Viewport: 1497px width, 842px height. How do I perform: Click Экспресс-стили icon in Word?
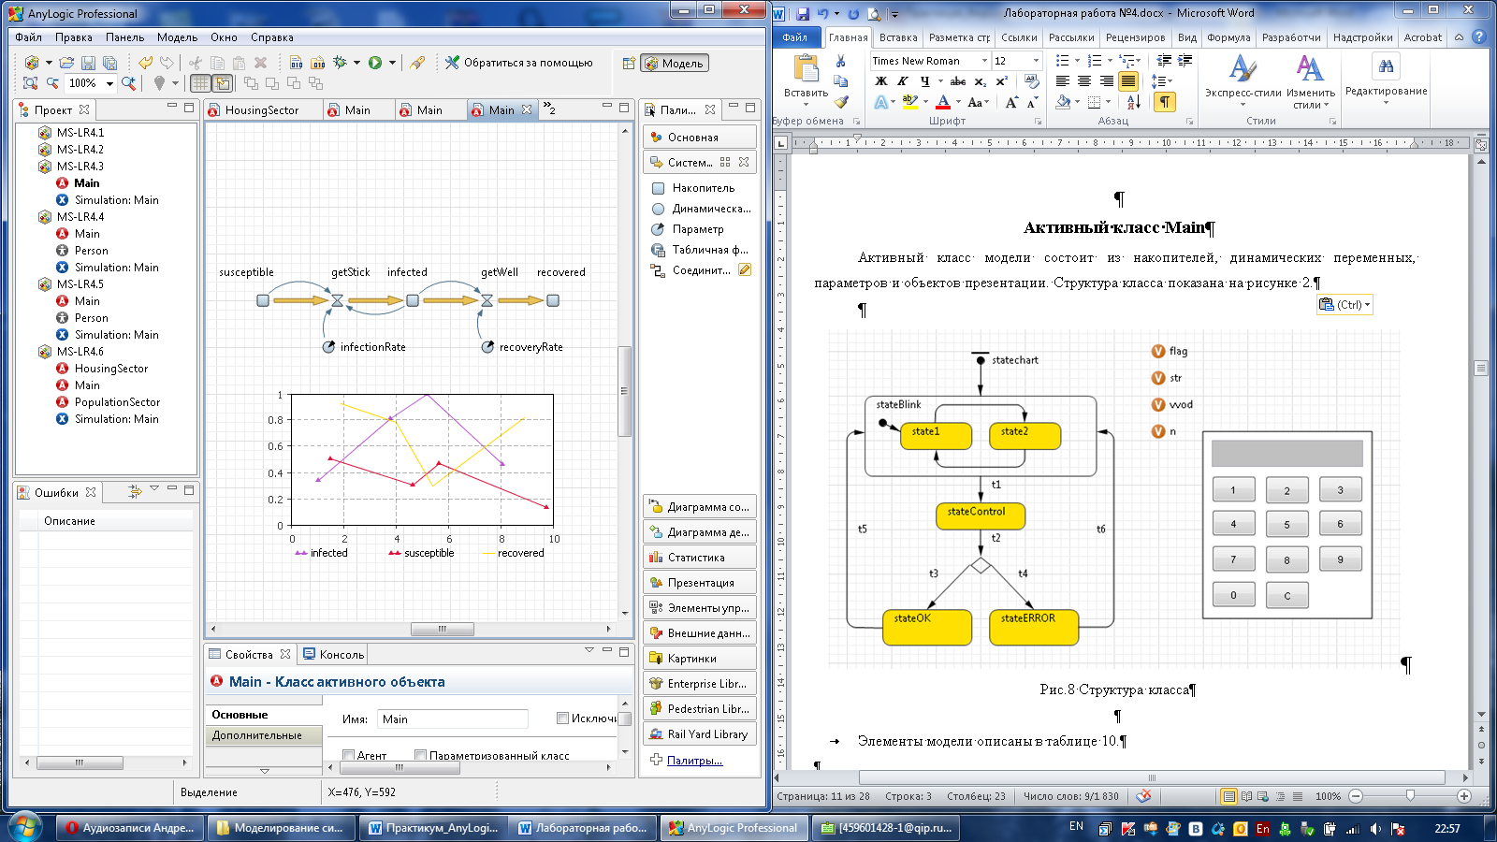(1243, 68)
